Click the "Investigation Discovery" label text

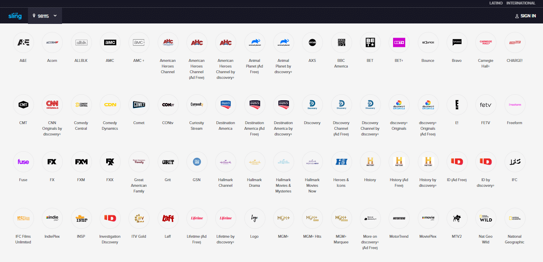click(110, 239)
